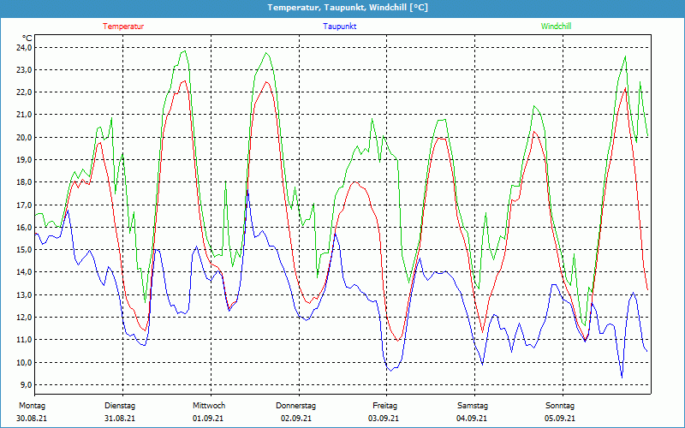Click the y-axis label 22,0
This screenshot has height=428, width=685.
pos(24,92)
